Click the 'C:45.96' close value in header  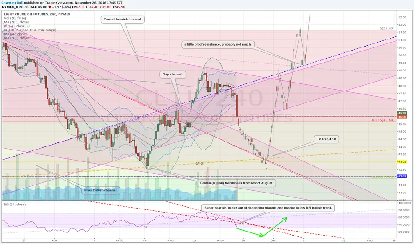[119, 7]
